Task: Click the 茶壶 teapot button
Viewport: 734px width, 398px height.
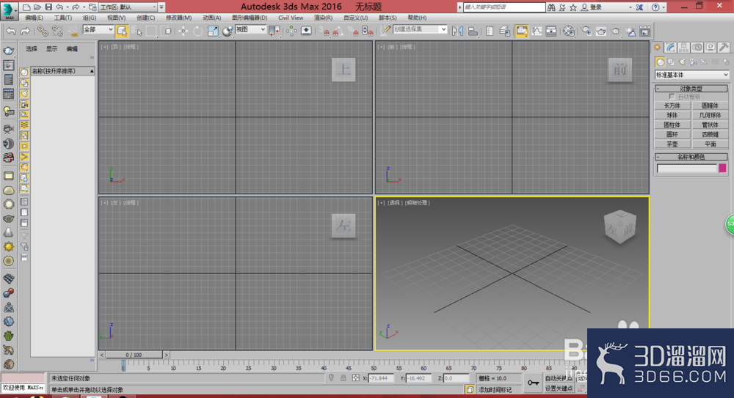Action: 672,144
